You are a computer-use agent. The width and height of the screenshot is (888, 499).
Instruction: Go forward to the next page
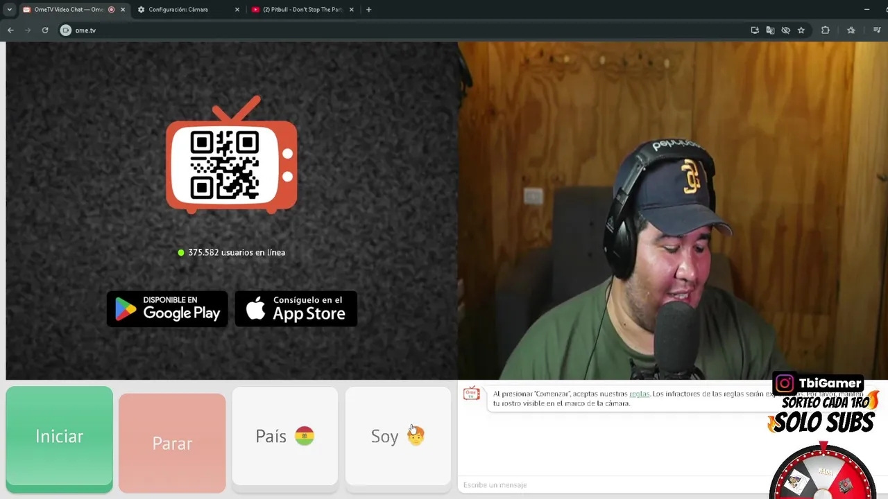(28, 30)
